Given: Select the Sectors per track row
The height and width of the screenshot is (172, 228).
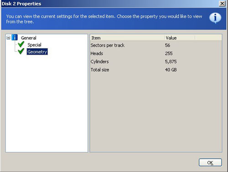Looking at the screenshot, I should tap(156, 45).
